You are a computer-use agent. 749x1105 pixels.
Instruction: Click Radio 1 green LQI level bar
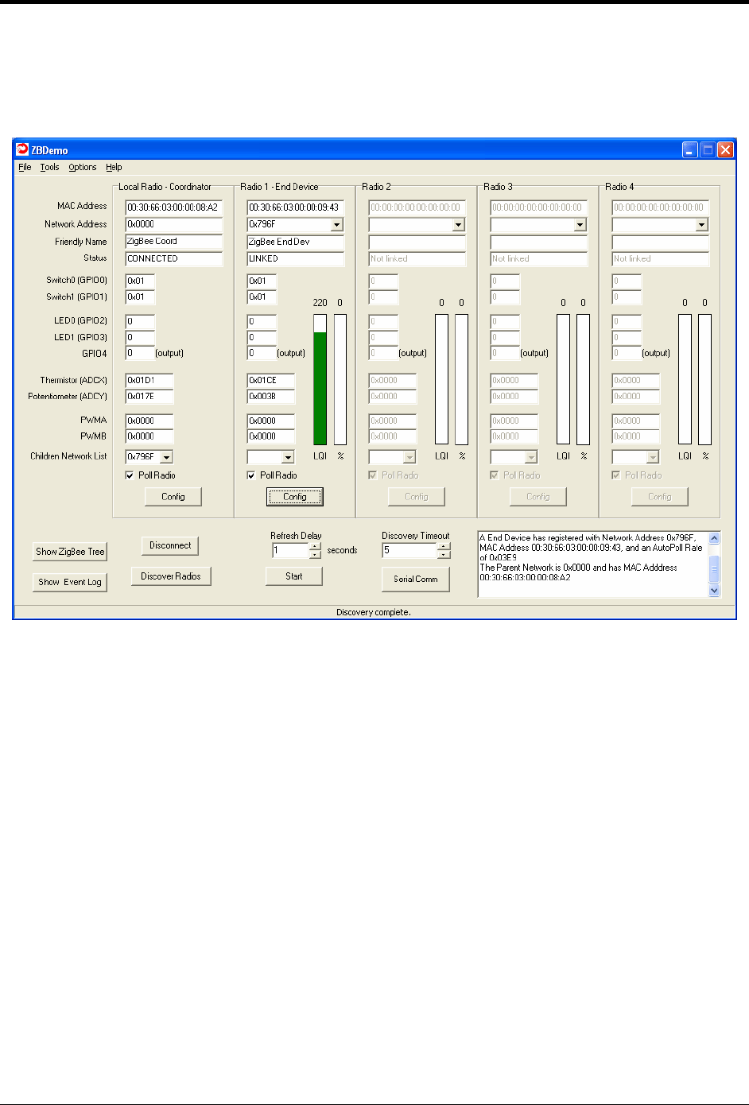click(320, 379)
